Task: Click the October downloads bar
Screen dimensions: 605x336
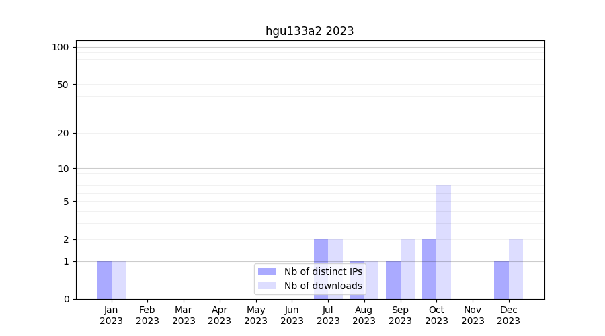Action: coord(444,242)
